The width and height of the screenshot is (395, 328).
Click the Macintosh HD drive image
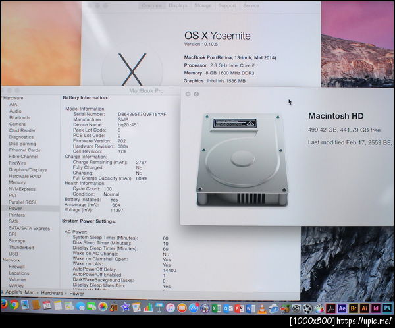(242, 160)
